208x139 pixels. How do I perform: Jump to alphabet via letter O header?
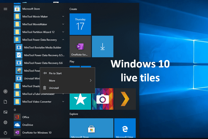pyautogui.click(x=15, y=110)
